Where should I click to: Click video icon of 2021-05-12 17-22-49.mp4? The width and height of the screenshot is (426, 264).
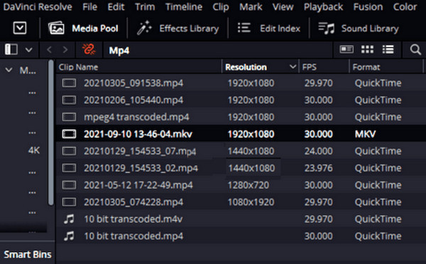[x=69, y=185]
